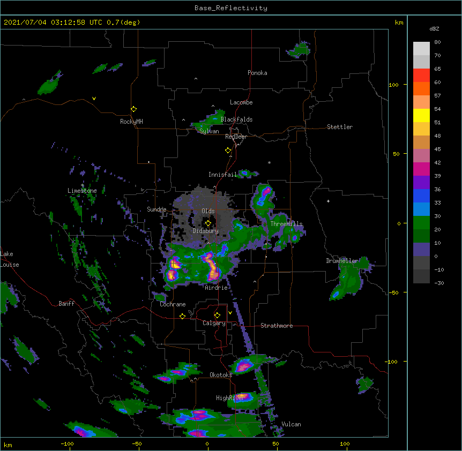This screenshot has width=462, height=451.
Task: Click the Sylvan label
Action: point(209,131)
